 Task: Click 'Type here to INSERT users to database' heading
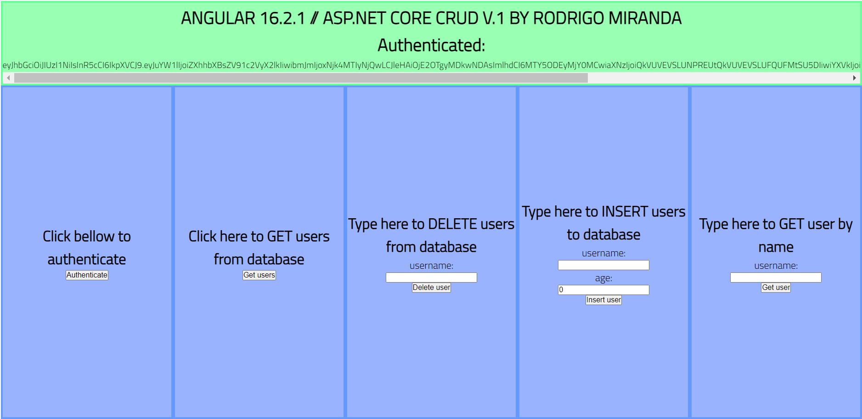coord(603,223)
